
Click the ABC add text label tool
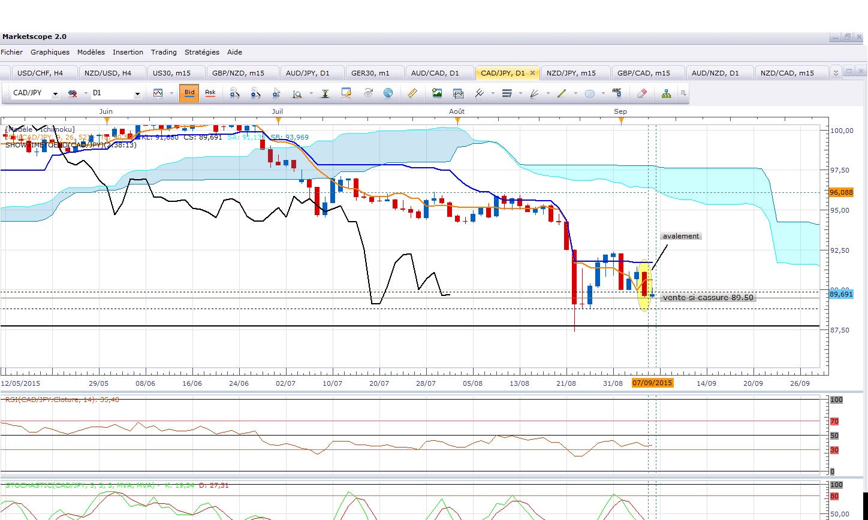[x=617, y=93]
